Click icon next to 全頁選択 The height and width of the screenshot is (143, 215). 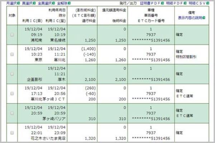[x=53, y=3]
